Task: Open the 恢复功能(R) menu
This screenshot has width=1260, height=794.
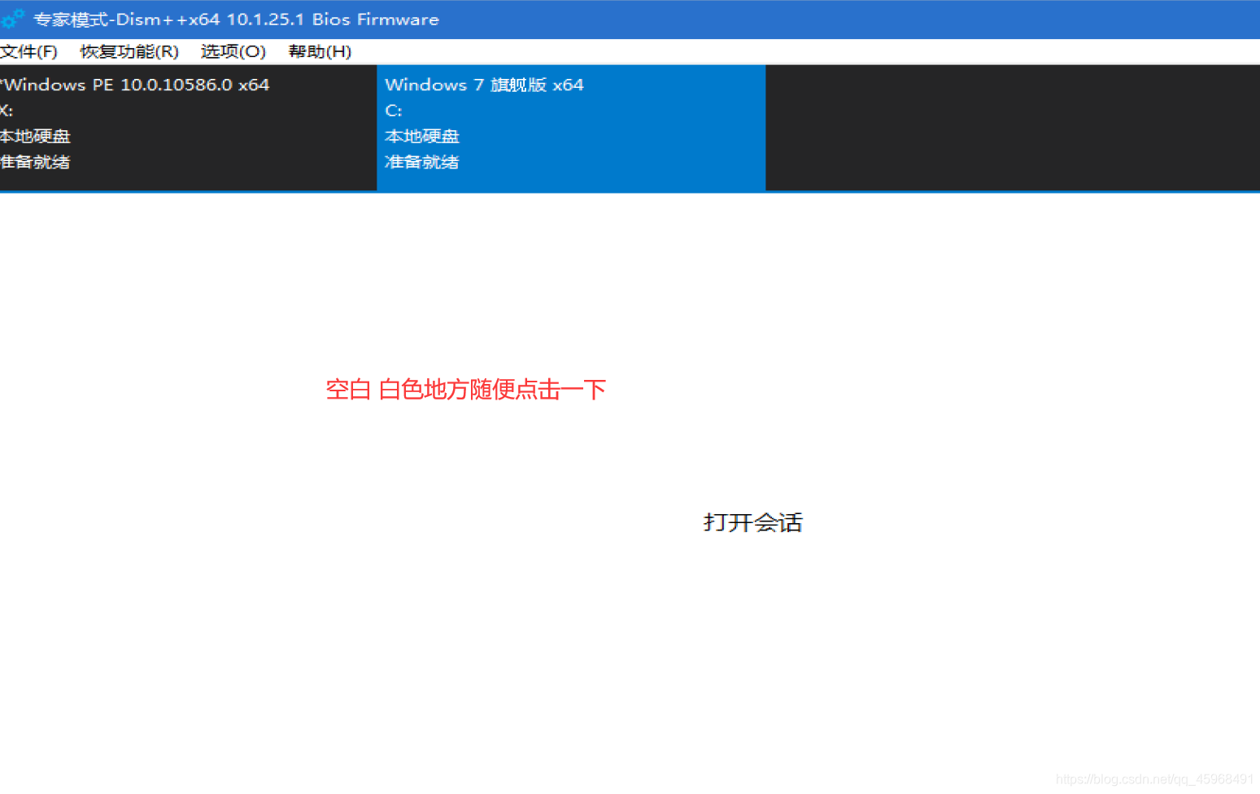Action: pyautogui.click(x=129, y=51)
